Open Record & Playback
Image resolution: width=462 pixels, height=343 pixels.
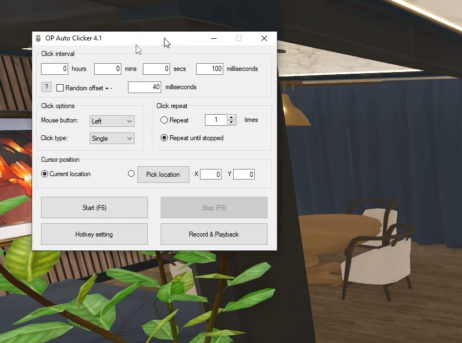(214, 234)
